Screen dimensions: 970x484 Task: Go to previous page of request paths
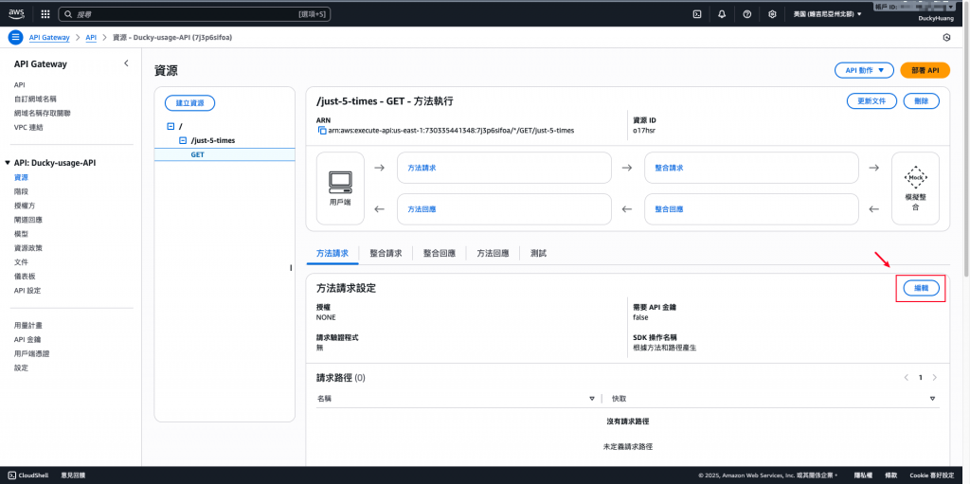907,377
